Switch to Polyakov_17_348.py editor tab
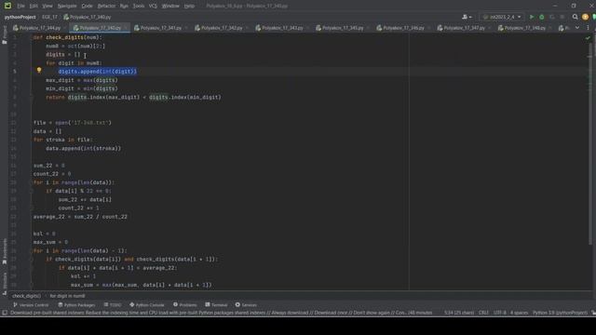Image resolution: width=596 pixels, height=335 pixels. click(x=524, y=28)
